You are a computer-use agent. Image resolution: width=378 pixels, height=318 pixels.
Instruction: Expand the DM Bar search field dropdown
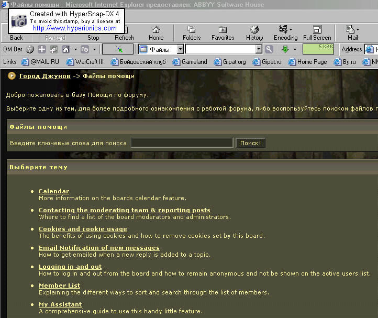[x=259, y=49]
